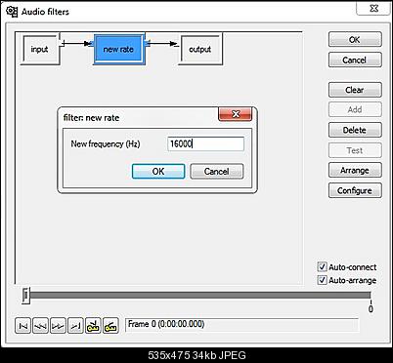Close the Audio filters window
Screen dimensions: 393x363
(373, 9)
